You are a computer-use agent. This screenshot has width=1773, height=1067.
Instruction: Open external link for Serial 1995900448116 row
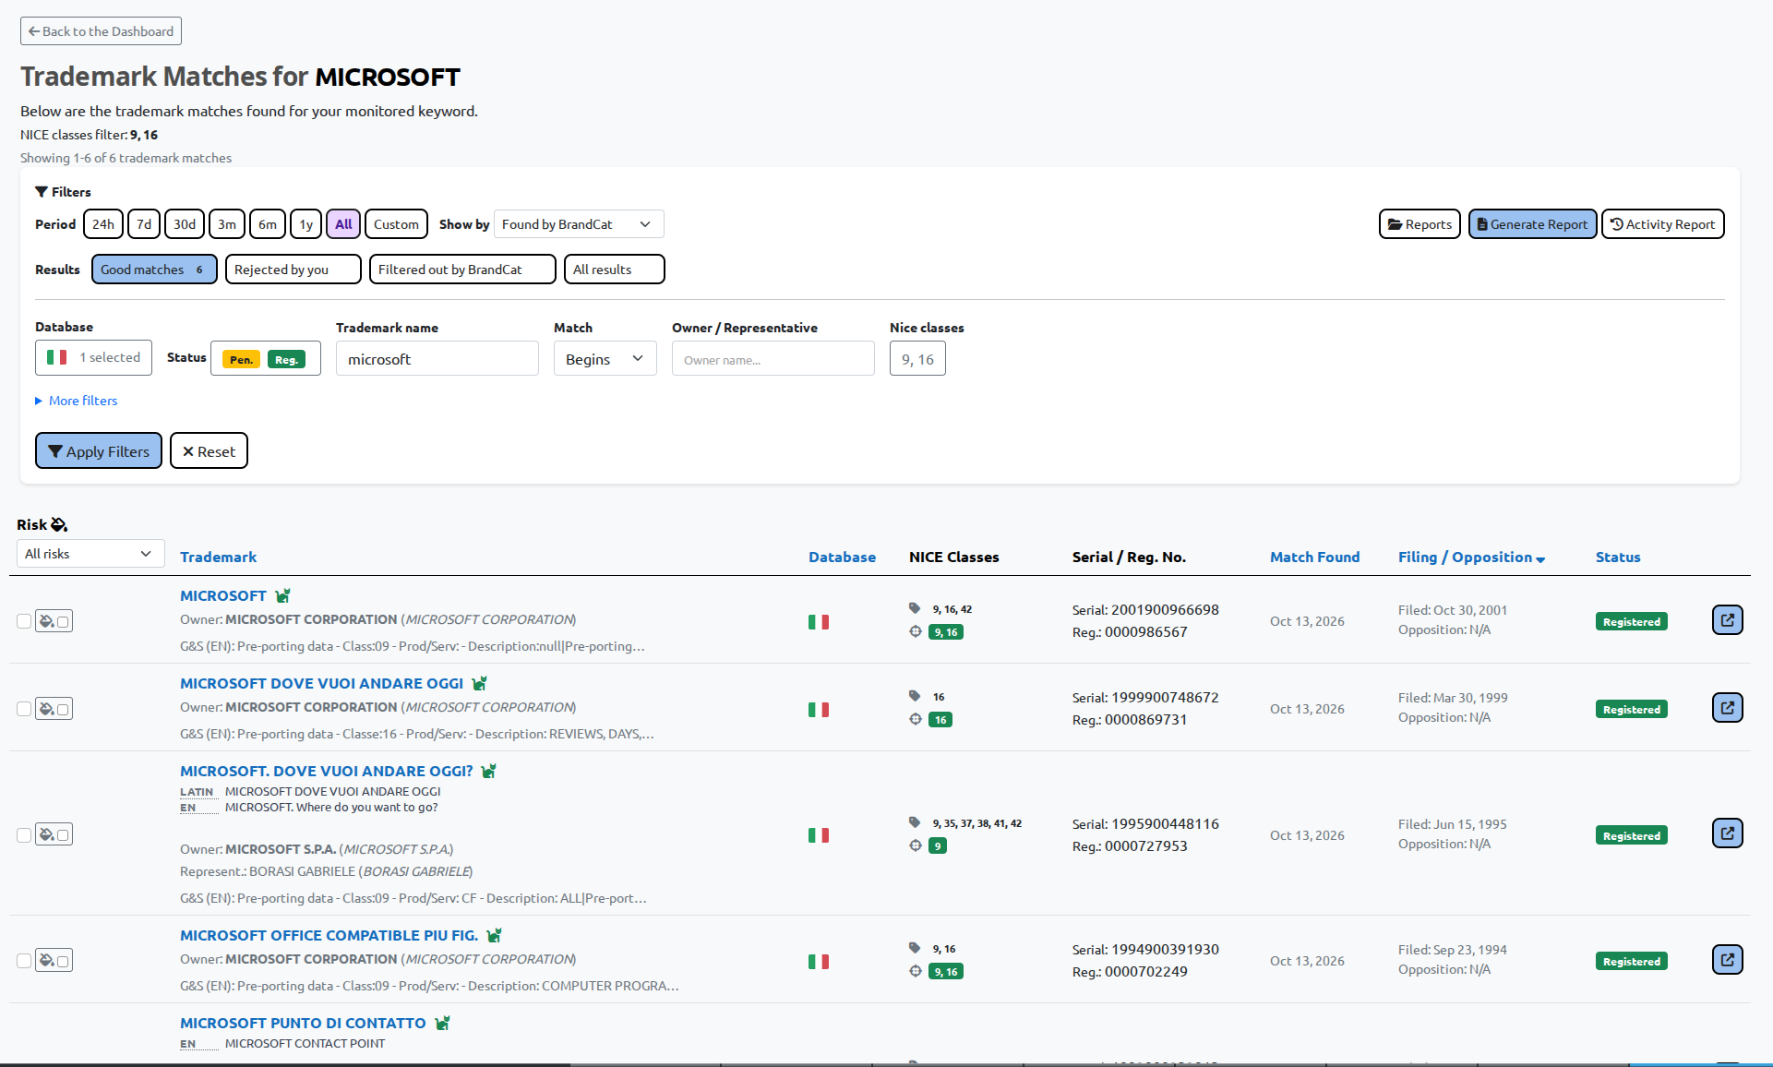[x=1727, y=833]
